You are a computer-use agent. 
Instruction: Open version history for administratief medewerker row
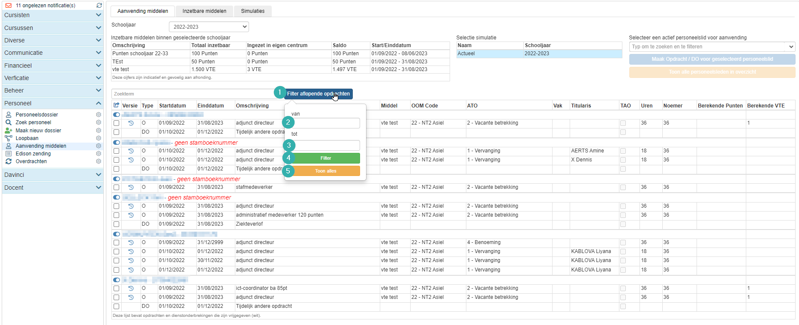(x=131, y=215)
